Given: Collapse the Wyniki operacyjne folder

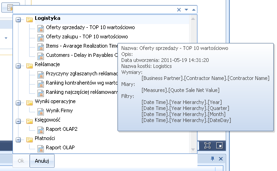Looking at the screenshot, I should point(18,103).
